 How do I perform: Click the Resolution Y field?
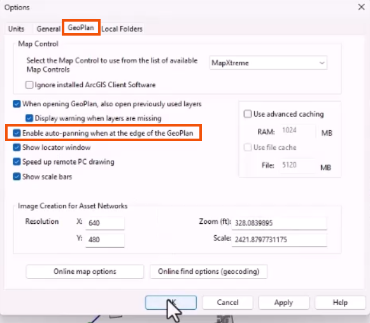point(105,240)
